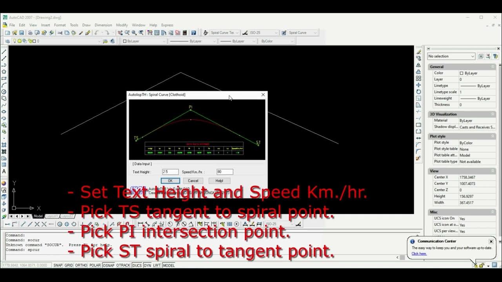Click the Center X value 1758.3467

tap(477, 177)
